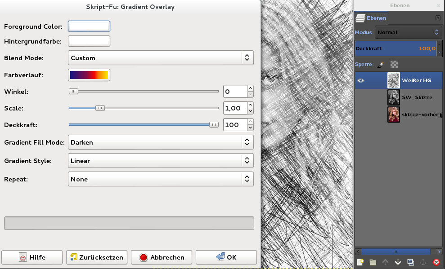
Task: Click the layer Deckkraft bar in Ebenen
Action: coord(396,49)
